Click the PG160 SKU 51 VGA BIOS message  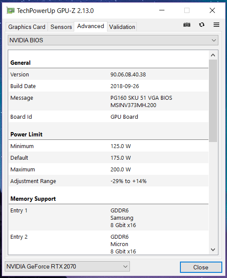[141, 98]
